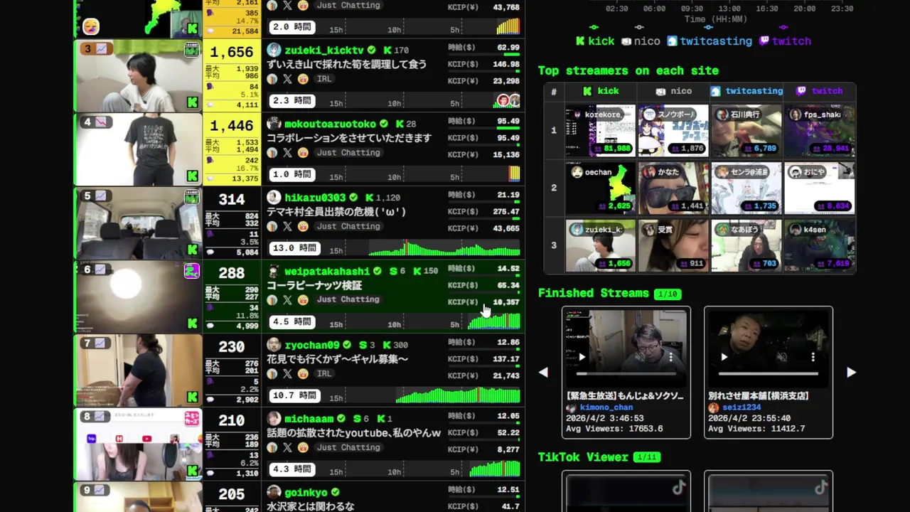Click the striped stats icon in weipatakahashi's row
Screen dimensions: 910x512
[x=272, y=300]
